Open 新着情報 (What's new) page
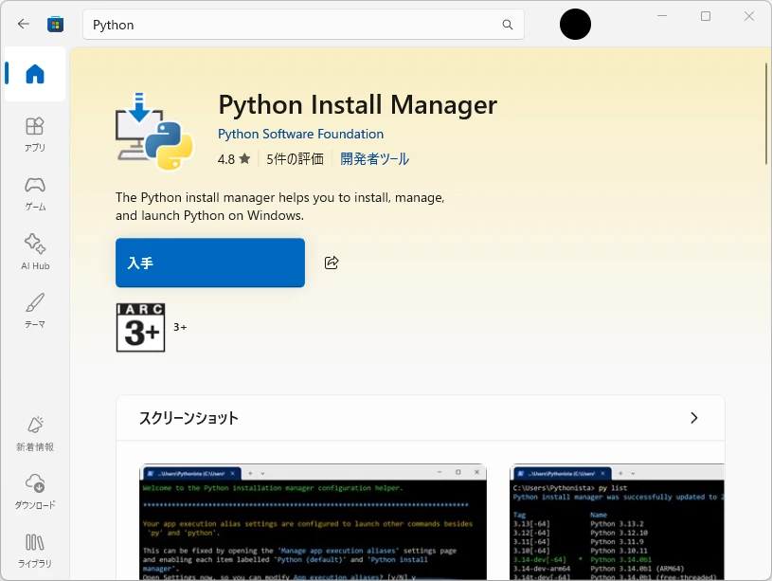The height and width of the screenshot is (581, 772). pos(35,432)
